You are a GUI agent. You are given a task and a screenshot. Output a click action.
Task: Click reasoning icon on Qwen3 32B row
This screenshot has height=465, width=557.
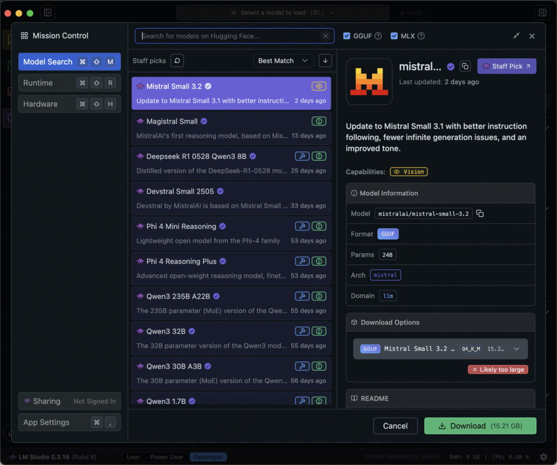point(319,332)
